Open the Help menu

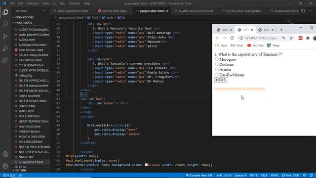pyautogui.click(x=87, y=3)
